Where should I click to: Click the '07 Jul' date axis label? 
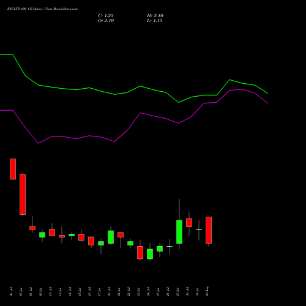(x=21, y=292)
